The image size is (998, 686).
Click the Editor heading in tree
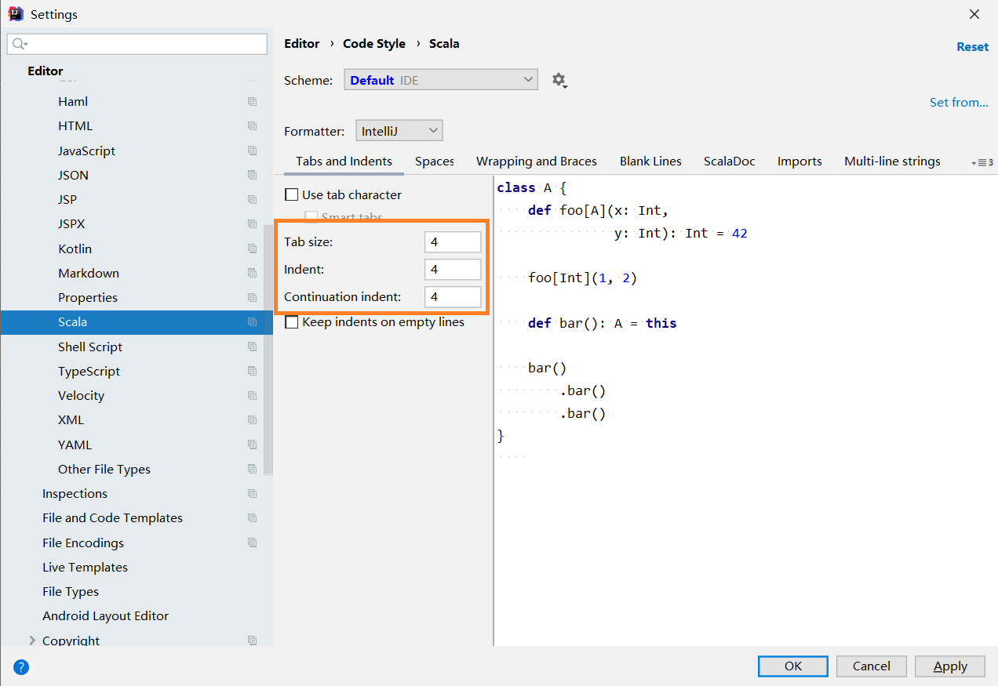(46, 71)
